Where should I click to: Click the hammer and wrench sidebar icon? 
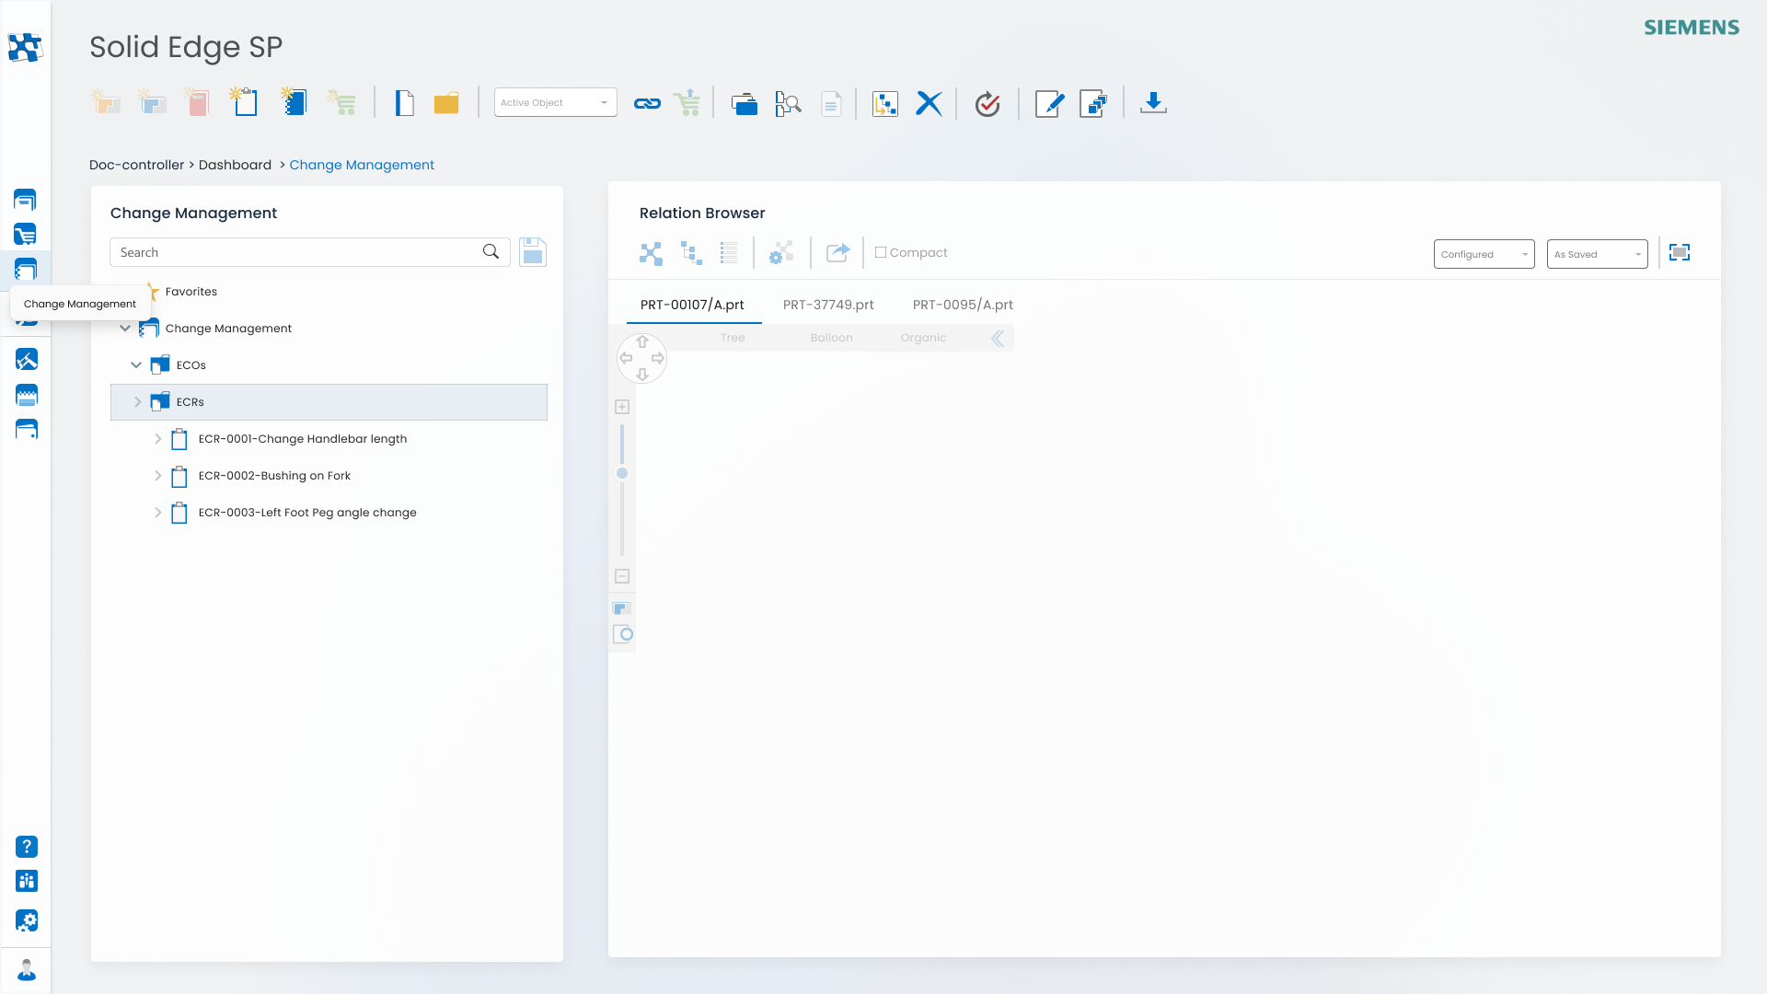(27, 360)
